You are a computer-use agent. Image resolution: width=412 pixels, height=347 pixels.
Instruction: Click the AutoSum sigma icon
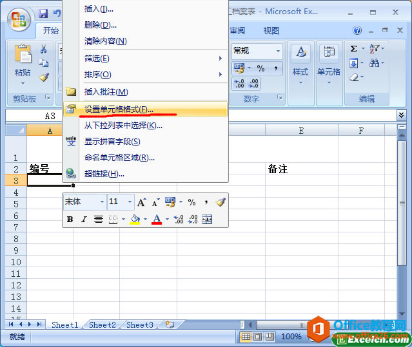coord(354,48)
